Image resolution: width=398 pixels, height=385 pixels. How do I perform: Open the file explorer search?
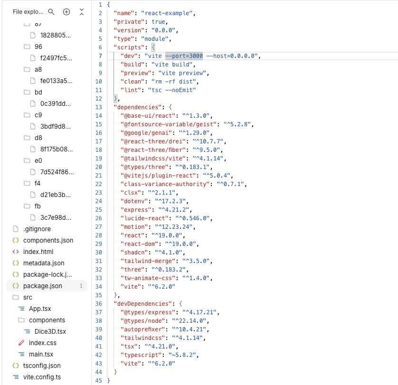[x=51, y=12]
